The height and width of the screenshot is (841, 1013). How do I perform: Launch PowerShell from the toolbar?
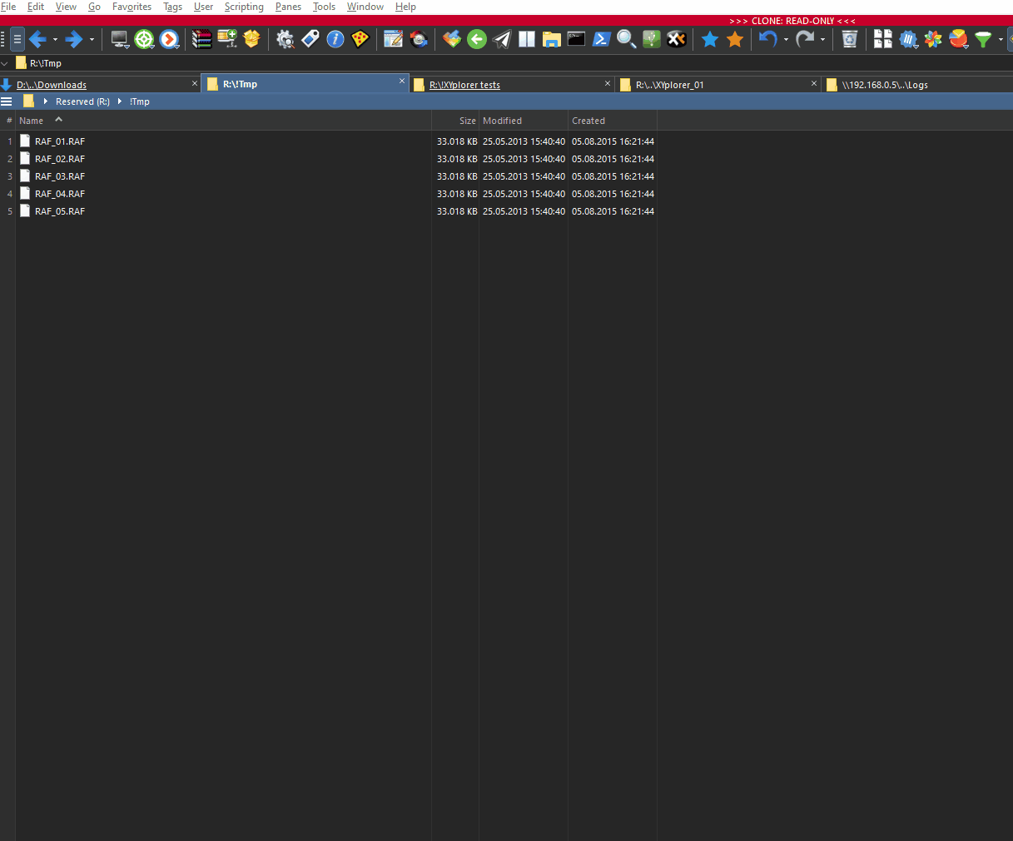(x=601, y=39)
